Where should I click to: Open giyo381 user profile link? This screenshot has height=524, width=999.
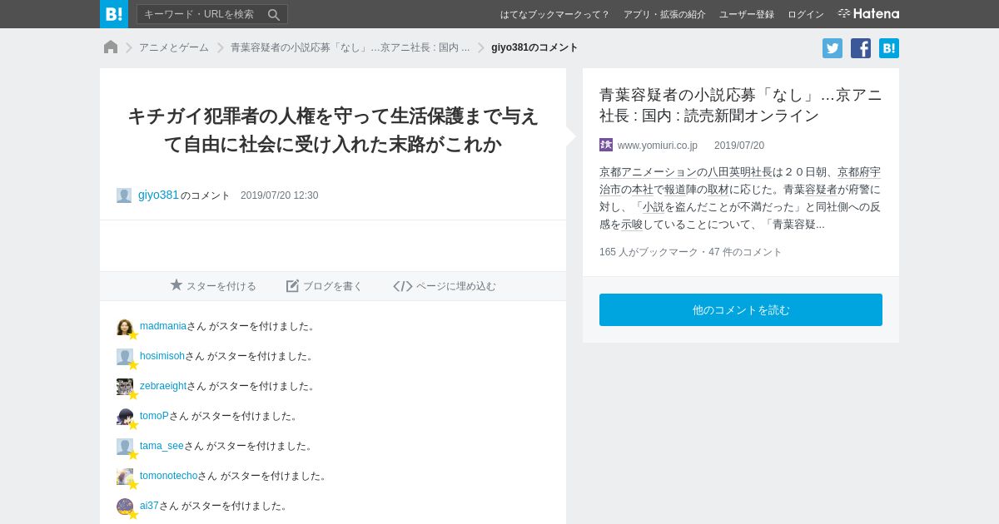point(158,195)
